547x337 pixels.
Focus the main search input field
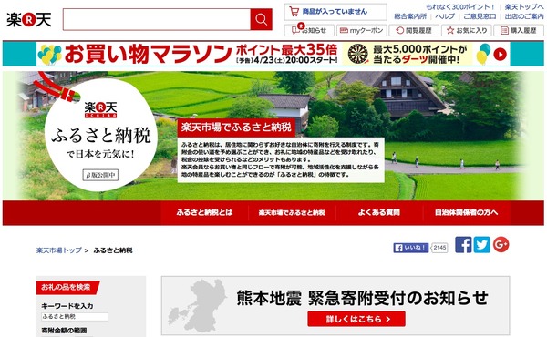pos(157,19)
